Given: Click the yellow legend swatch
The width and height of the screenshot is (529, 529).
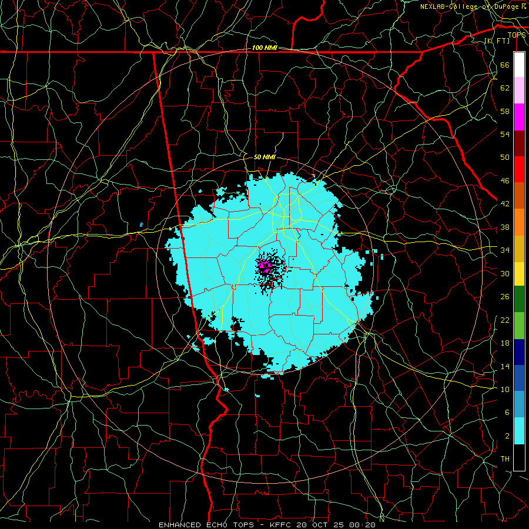Looking at the screenshot, I should [x=519, y=274].
